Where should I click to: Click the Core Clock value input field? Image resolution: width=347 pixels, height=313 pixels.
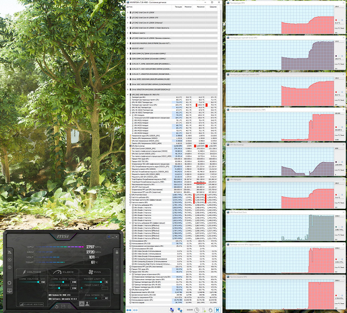(74, 282)
